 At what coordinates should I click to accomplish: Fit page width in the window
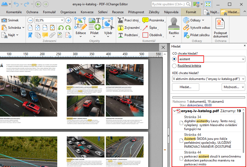45,28
